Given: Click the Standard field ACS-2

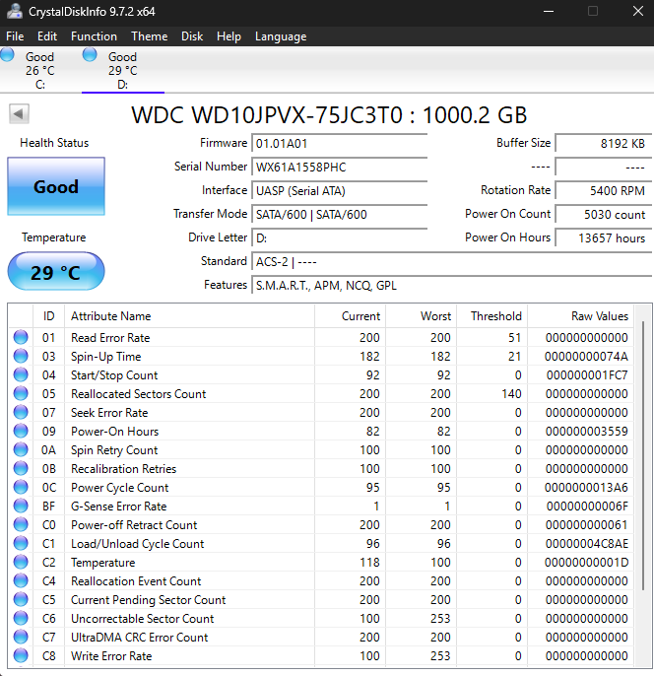Looking at the screenshot, I should (451, 262).
